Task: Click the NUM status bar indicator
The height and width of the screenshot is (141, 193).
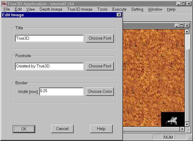Action: click(x=168, y=137)
